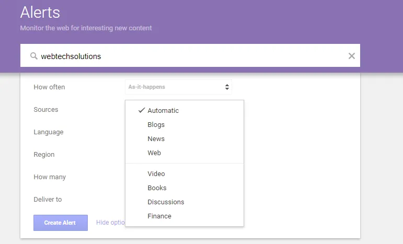Click the search magnifier icon
Image resolution: width=403 pixels, height=244 pixels.
click(x=33, y=56)
